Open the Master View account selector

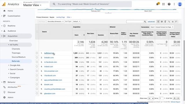coord(32,5)
